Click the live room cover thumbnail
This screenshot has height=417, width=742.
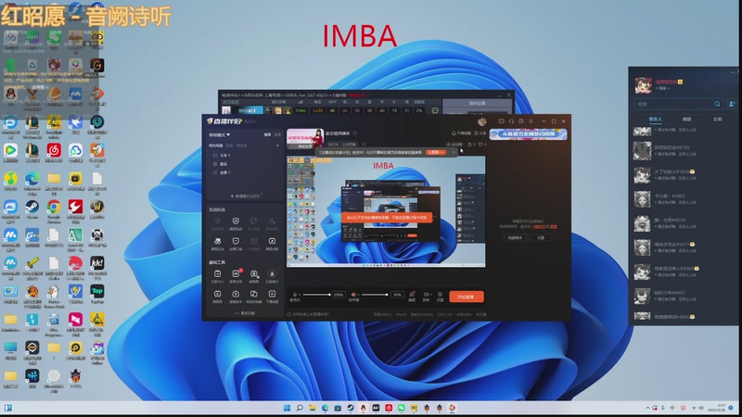pyautogui.click(x=305, y=138)
